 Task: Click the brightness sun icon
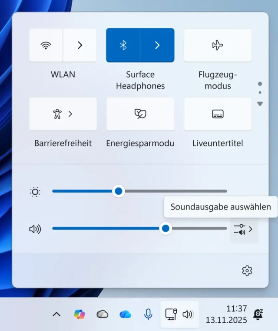pyautogui.click(x=35, y=192)
